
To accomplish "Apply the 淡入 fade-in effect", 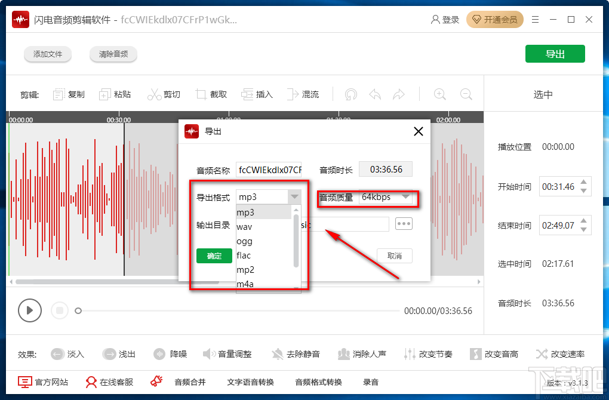I will coord(67,353).
